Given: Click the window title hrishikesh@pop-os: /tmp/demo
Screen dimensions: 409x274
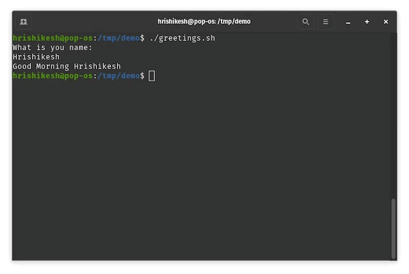Looking at the screenshot, I should tap(204, 22).
